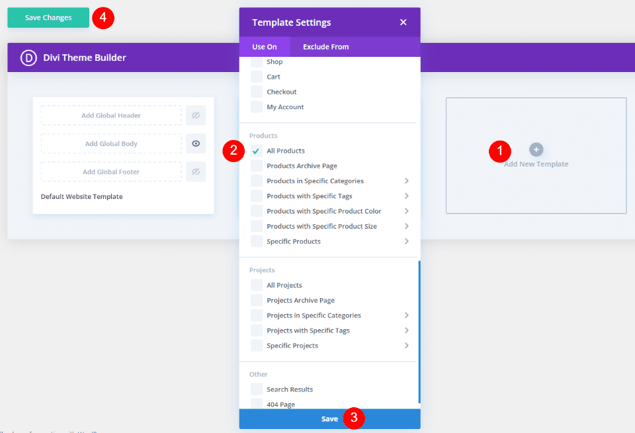Close the Template Settings modal
Image resolution: width=635 pixels, height=433 pixels.
[x=403, y=22]
